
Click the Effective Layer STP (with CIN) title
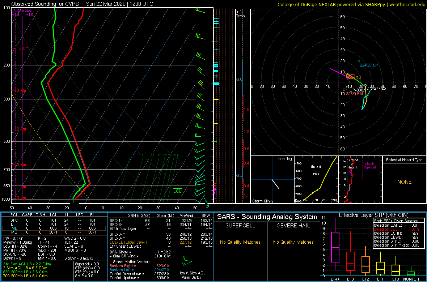coord(373,215)
